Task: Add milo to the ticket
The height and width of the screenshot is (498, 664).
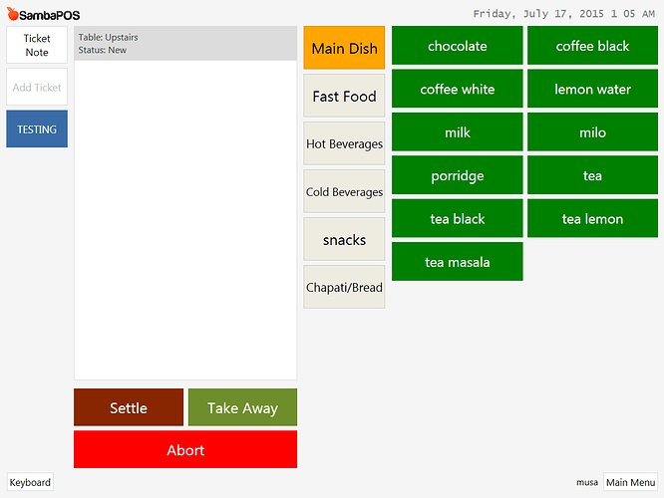Action: [x=592, y=132]
